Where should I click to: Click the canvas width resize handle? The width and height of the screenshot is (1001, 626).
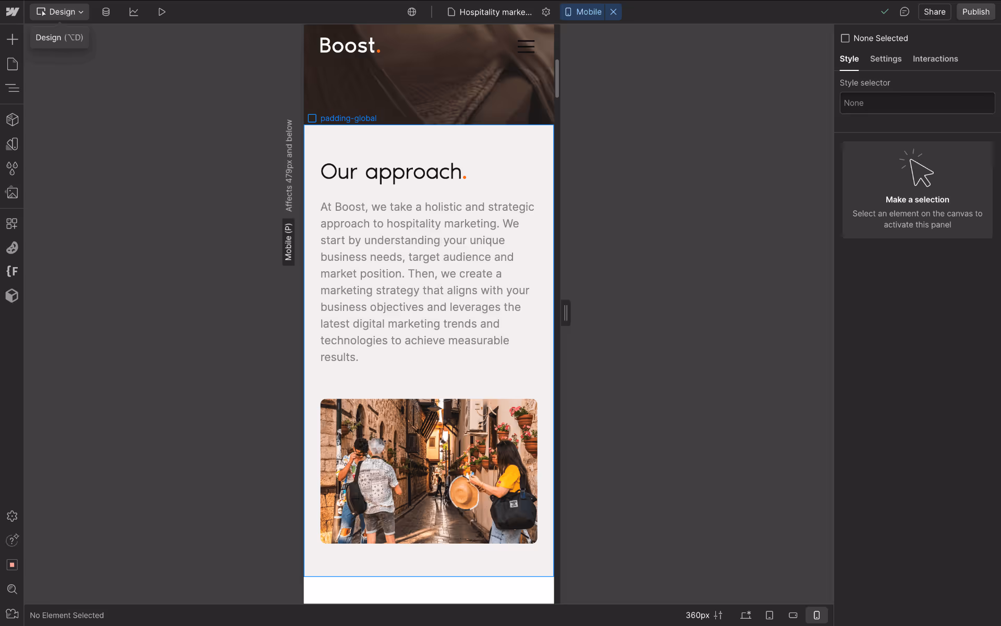566,313
